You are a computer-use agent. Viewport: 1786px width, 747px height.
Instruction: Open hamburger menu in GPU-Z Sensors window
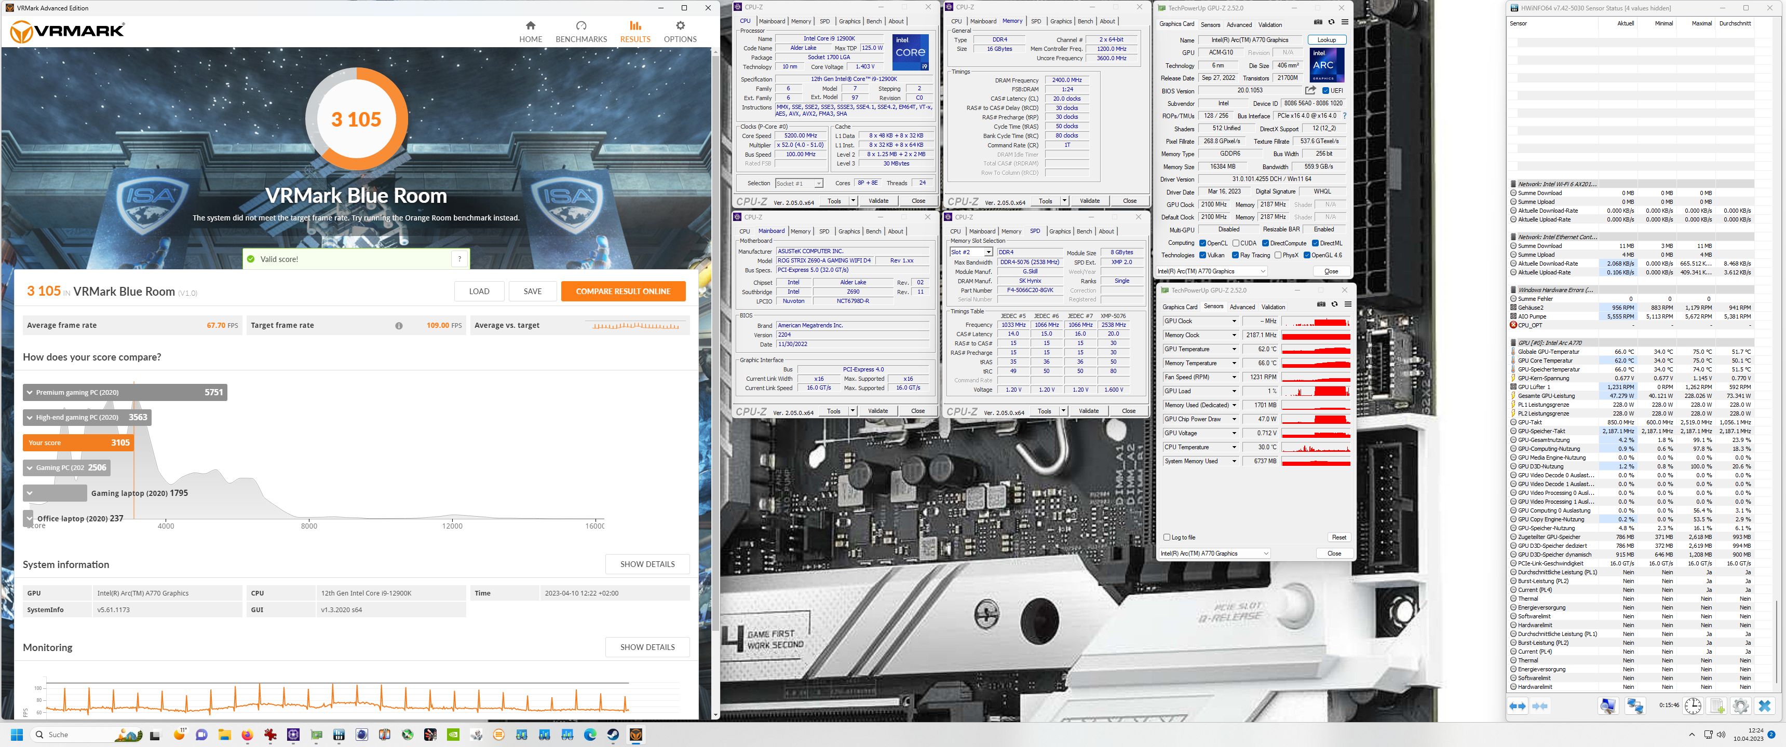[1348, 304]
